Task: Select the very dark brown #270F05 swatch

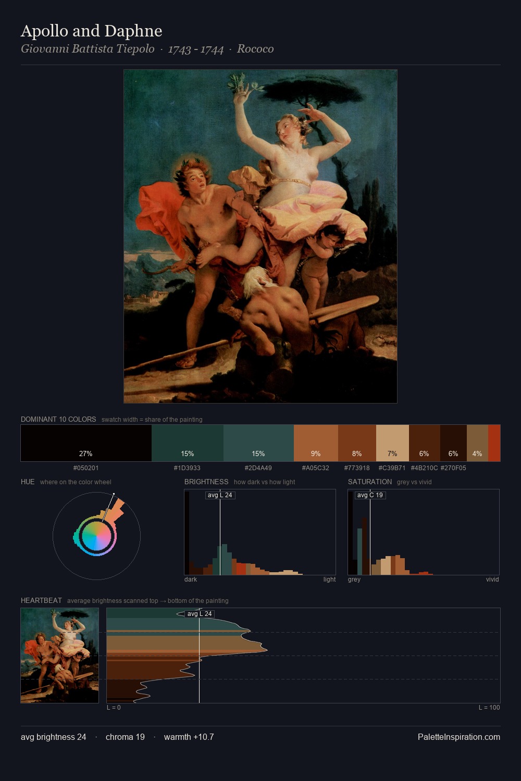Action: [x=453, y=443]
